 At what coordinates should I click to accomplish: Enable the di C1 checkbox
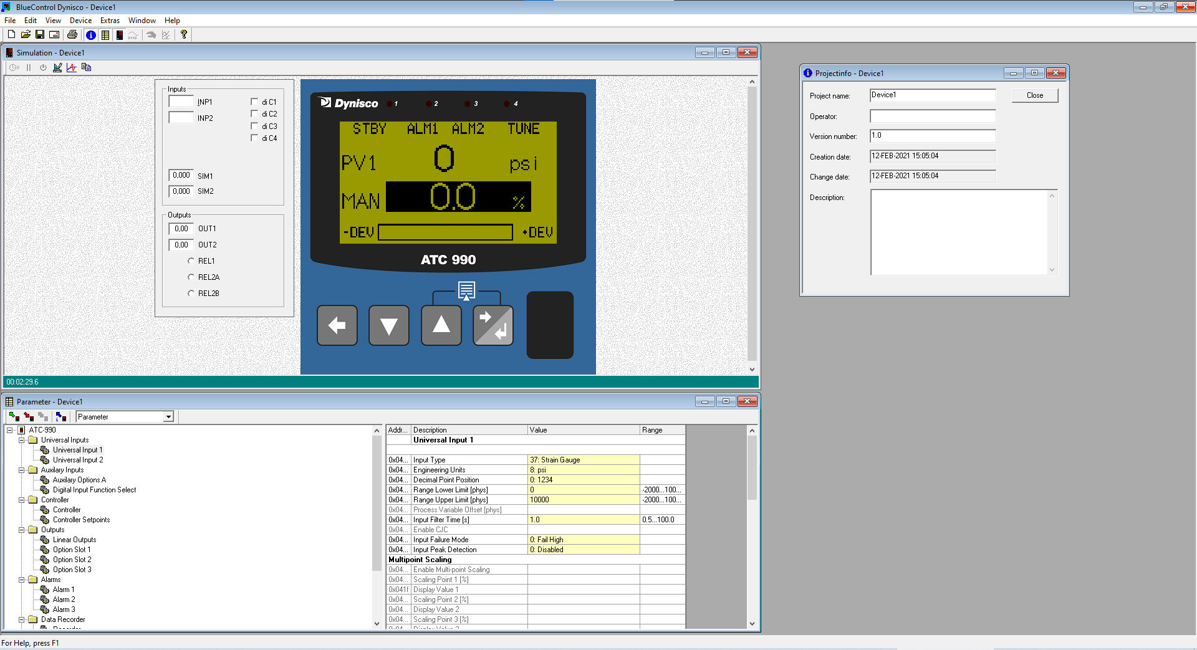click(254, 102)
